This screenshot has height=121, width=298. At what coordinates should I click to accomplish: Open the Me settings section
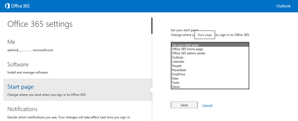[11, 42]
